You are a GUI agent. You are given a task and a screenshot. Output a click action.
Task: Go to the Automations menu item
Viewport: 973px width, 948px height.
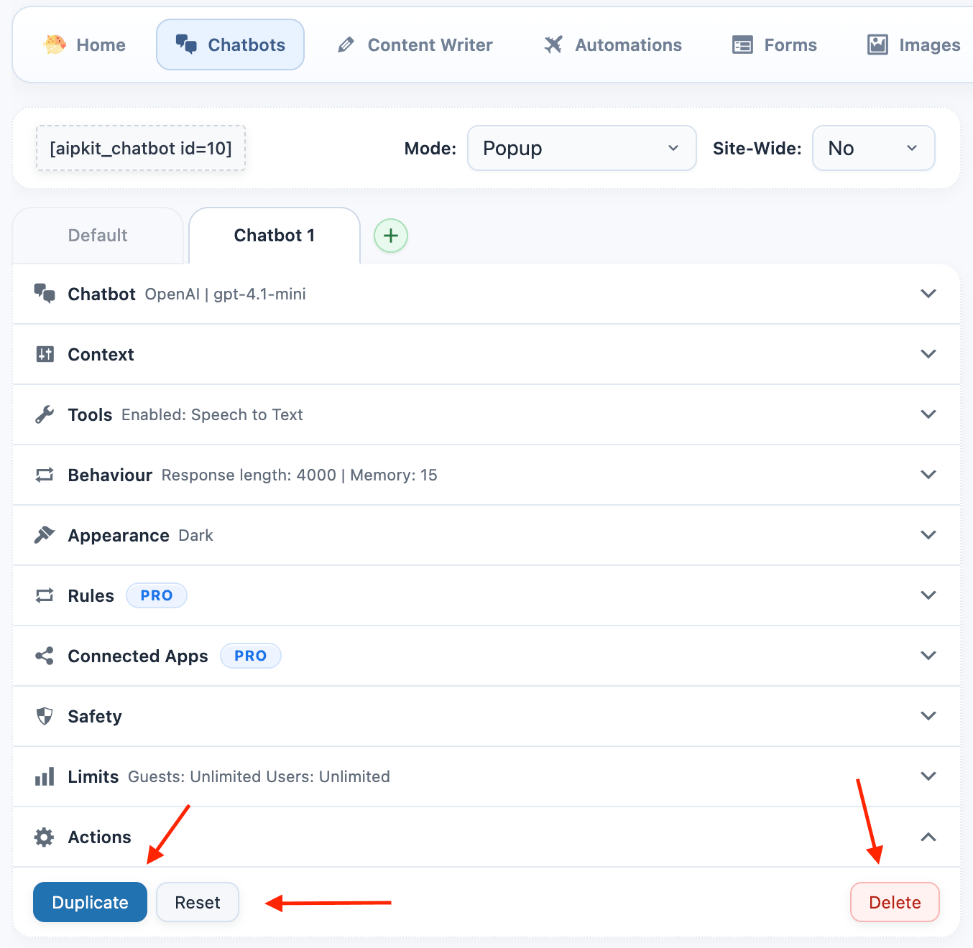pos(613,45)
